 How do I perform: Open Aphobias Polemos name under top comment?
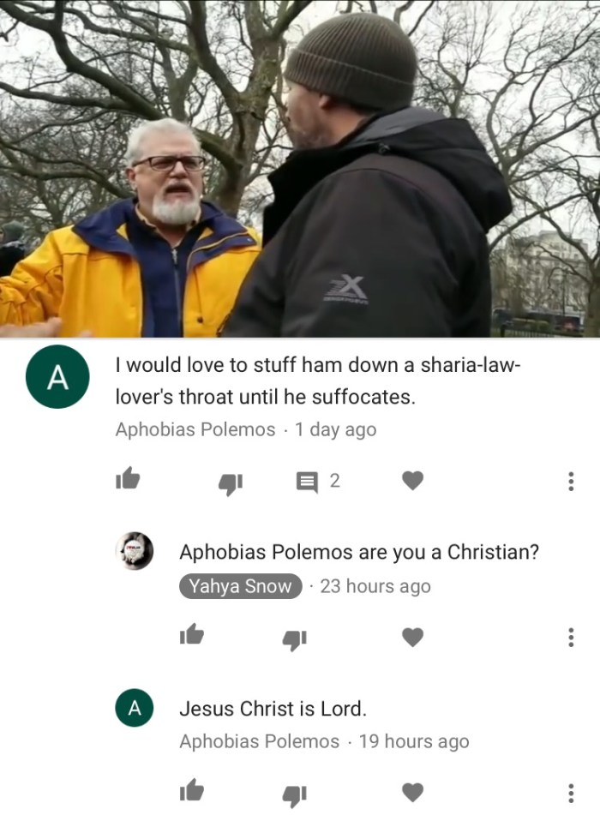195,429
